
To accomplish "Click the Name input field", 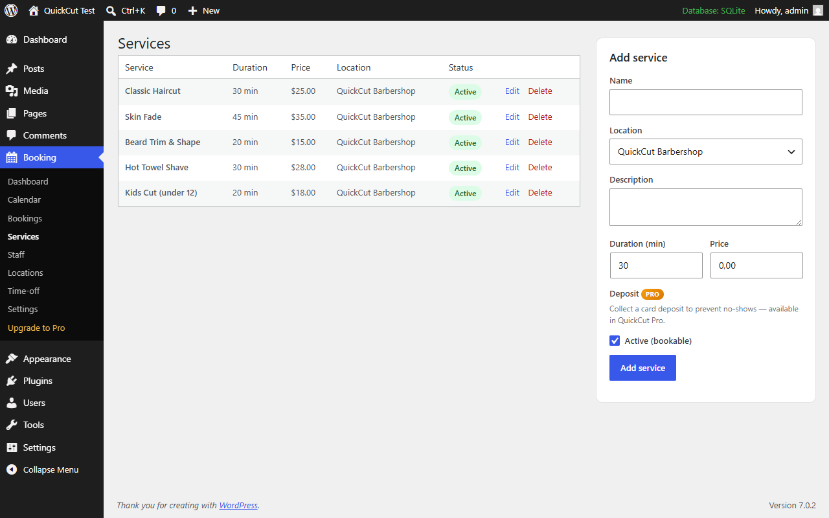I will point(706,102).
